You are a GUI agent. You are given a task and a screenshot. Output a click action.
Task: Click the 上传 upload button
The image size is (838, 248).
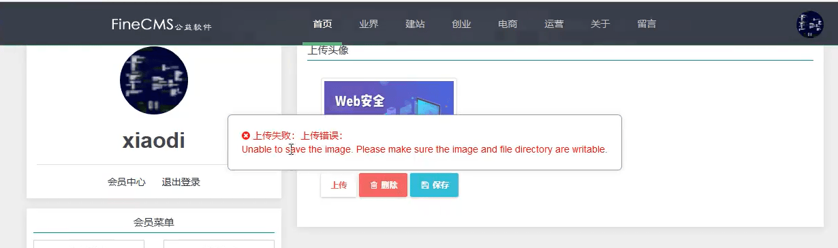[x=339, y=185]
